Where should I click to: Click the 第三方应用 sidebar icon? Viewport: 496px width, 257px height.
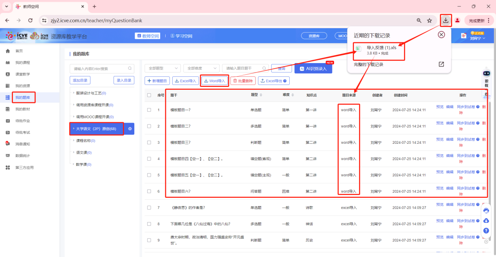coord(8,167)
